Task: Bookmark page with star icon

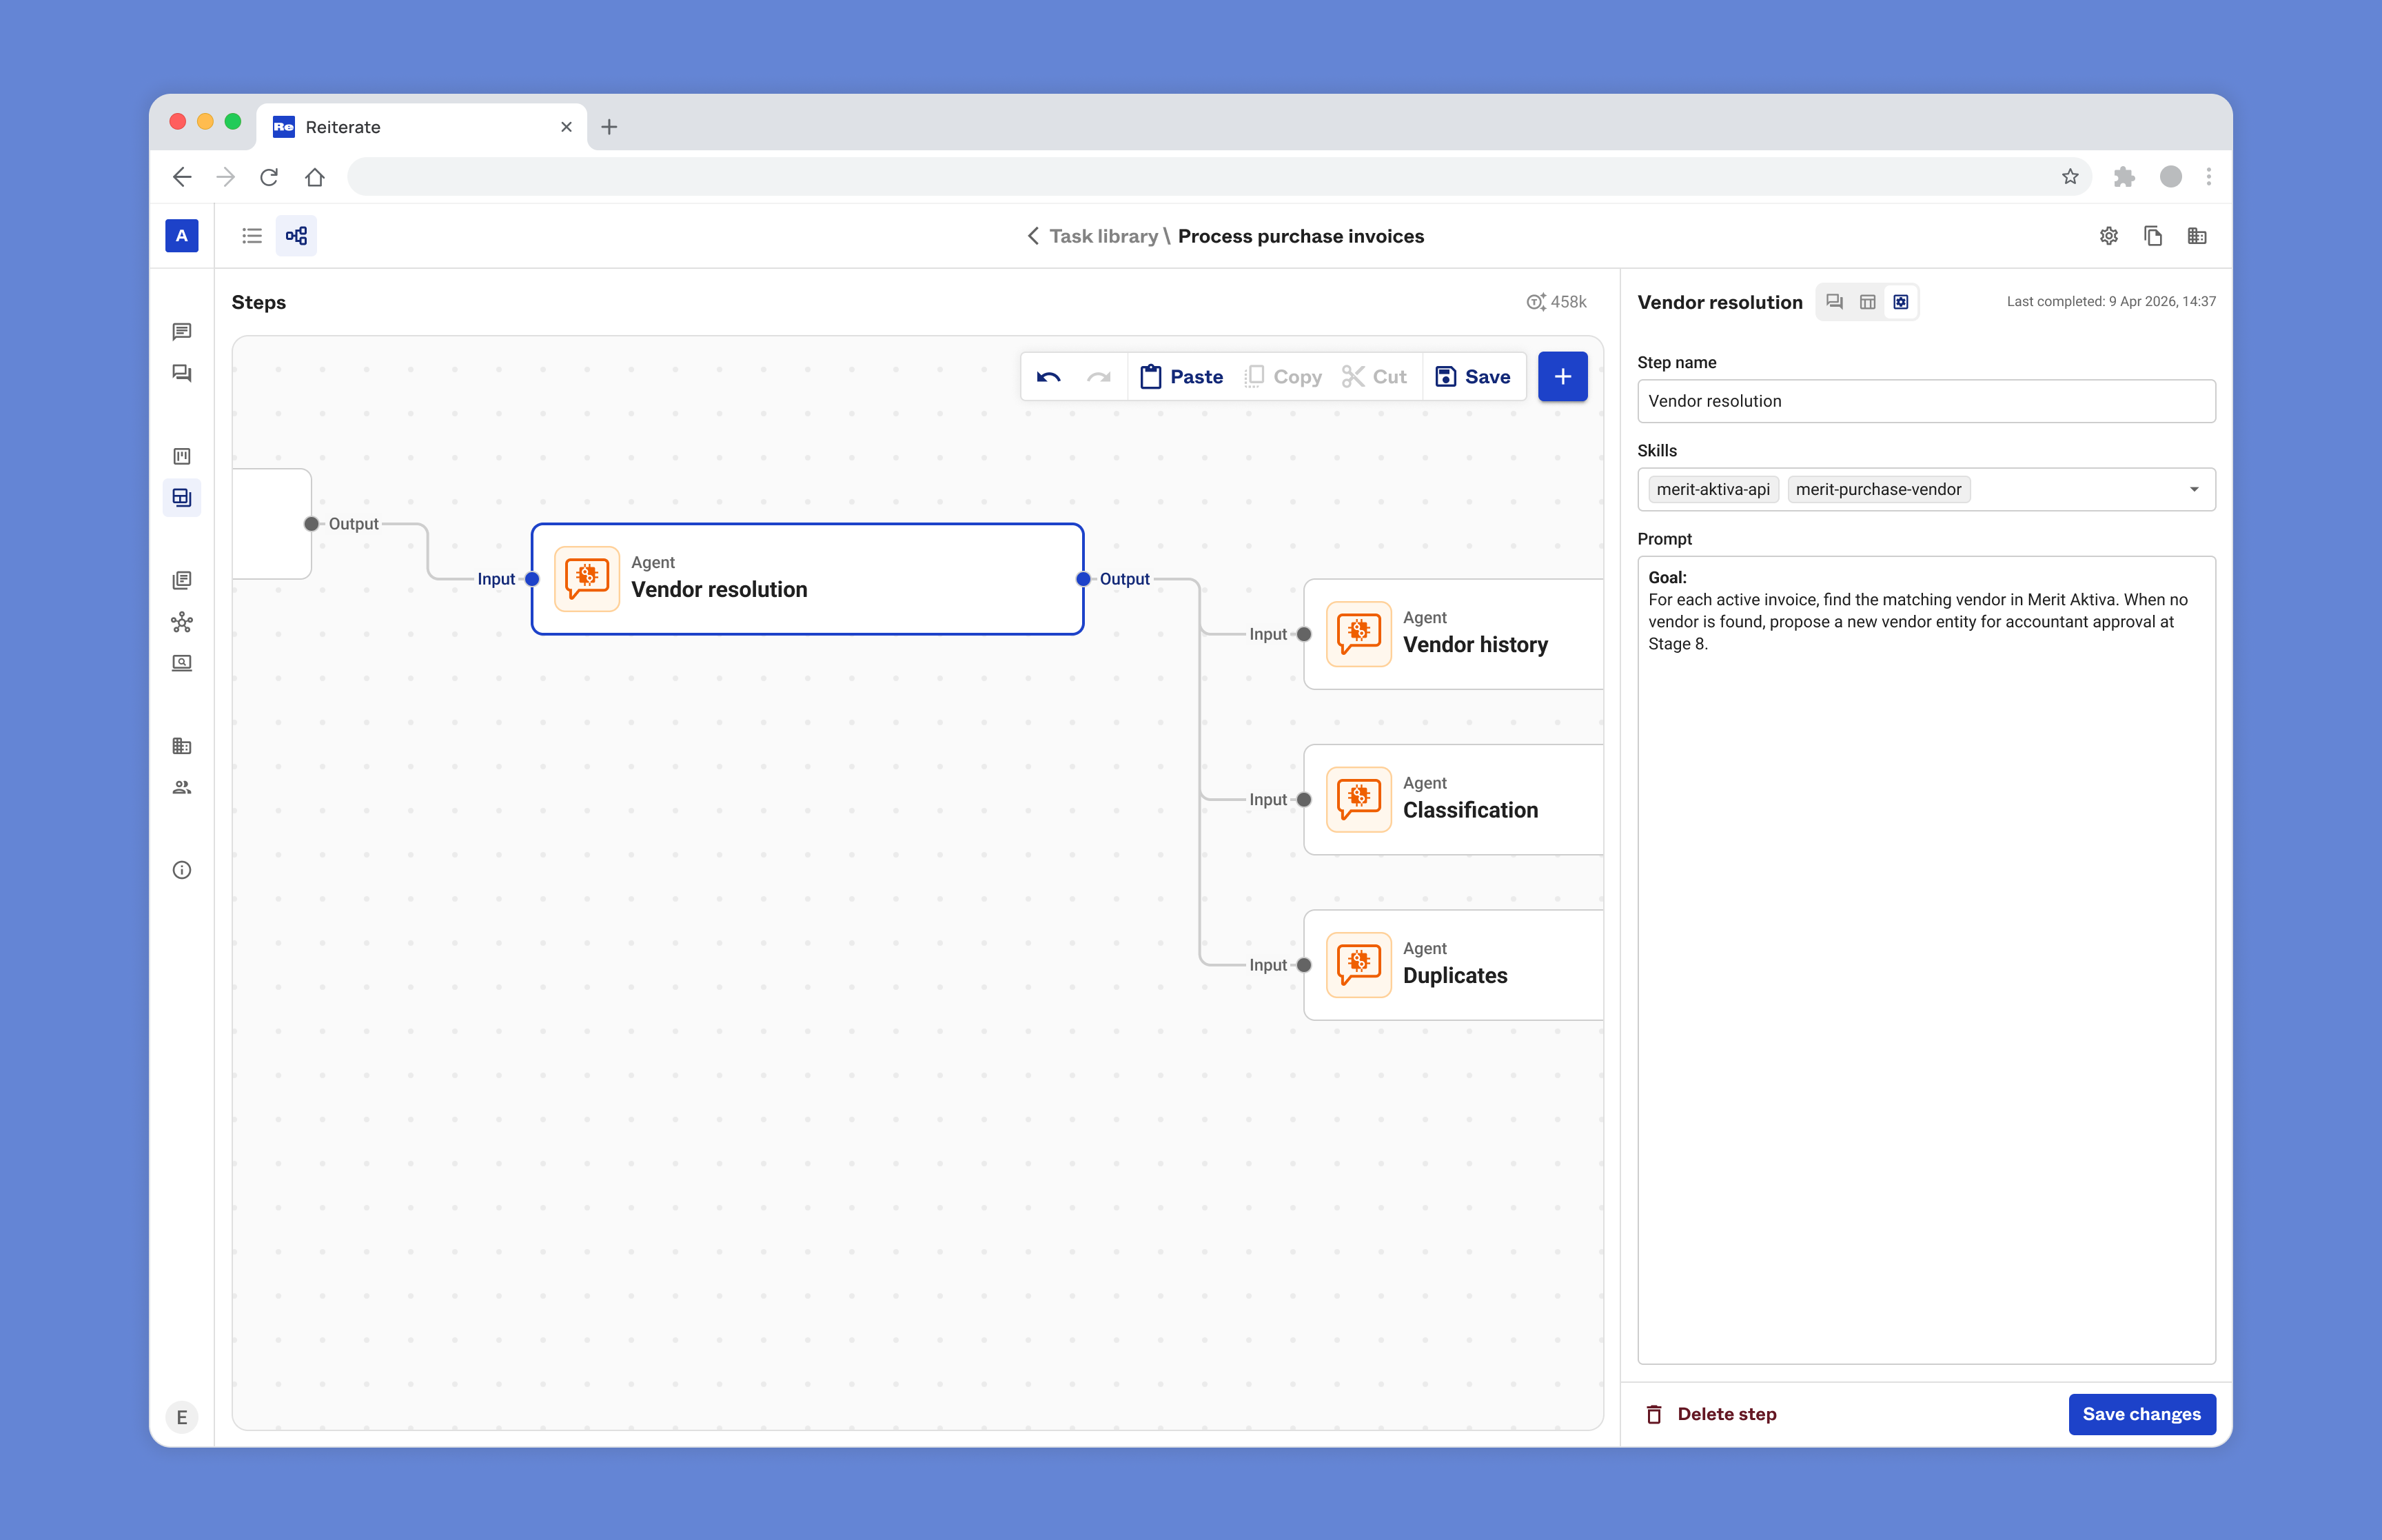Action: click(2070, 177)
